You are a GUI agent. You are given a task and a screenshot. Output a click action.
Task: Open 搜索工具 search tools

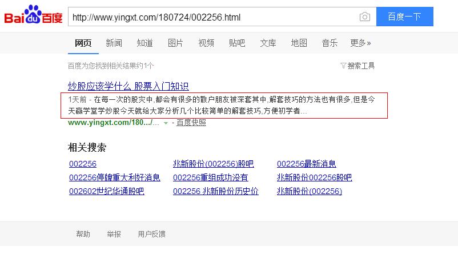[361, 66]
